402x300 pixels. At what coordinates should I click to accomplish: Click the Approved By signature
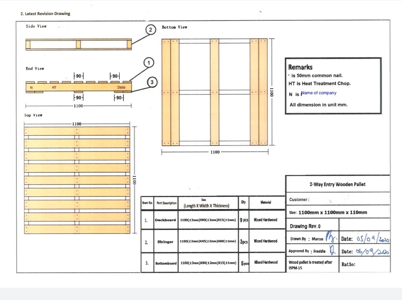coord(333,250)
